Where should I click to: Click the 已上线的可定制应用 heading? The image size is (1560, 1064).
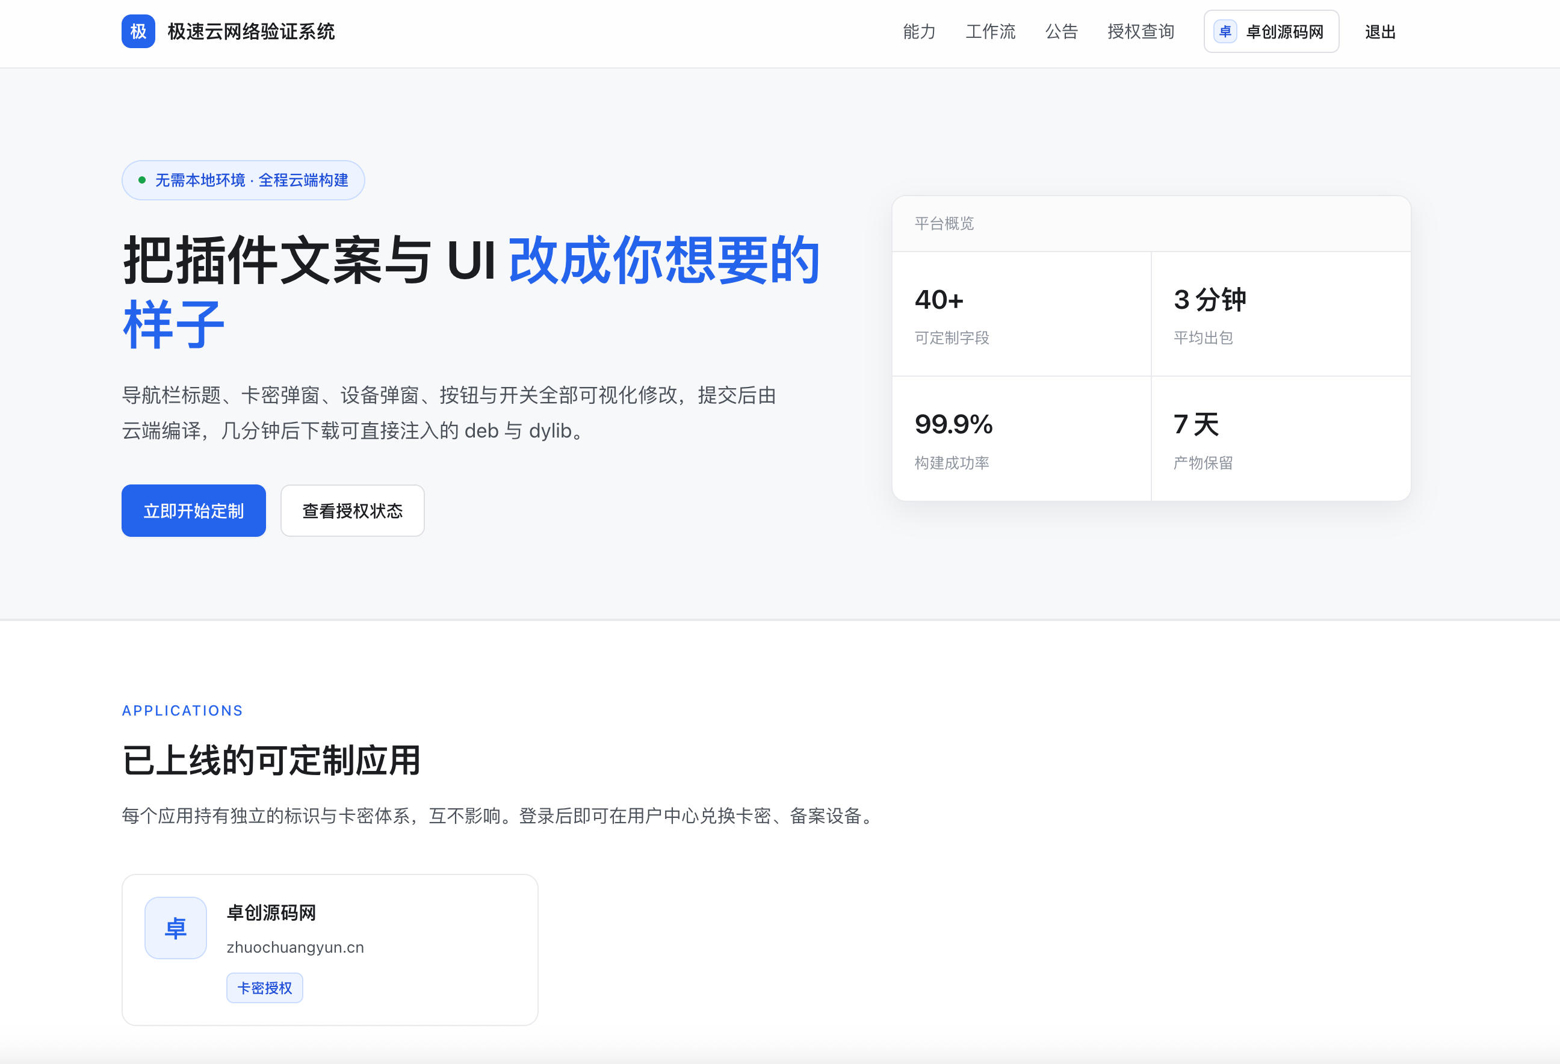[271, 761]
